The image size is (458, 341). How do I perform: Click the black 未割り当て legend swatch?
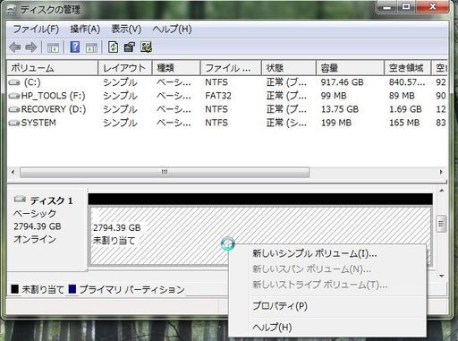tap(14, 289)
